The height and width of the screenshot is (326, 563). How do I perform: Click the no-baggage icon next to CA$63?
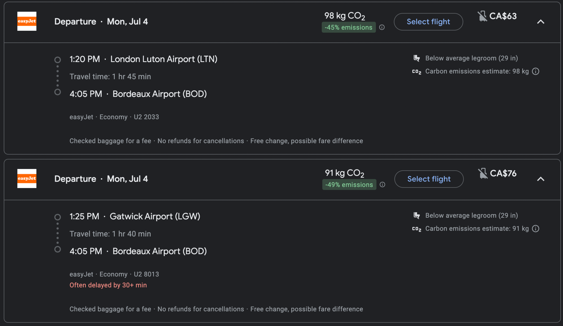482,16
